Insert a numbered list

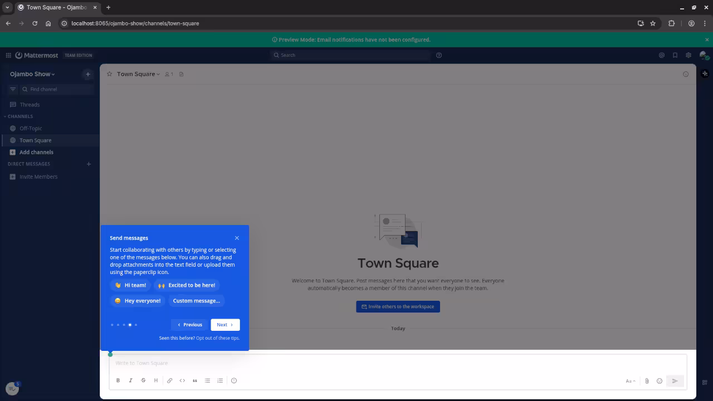[x=220, y=380]
